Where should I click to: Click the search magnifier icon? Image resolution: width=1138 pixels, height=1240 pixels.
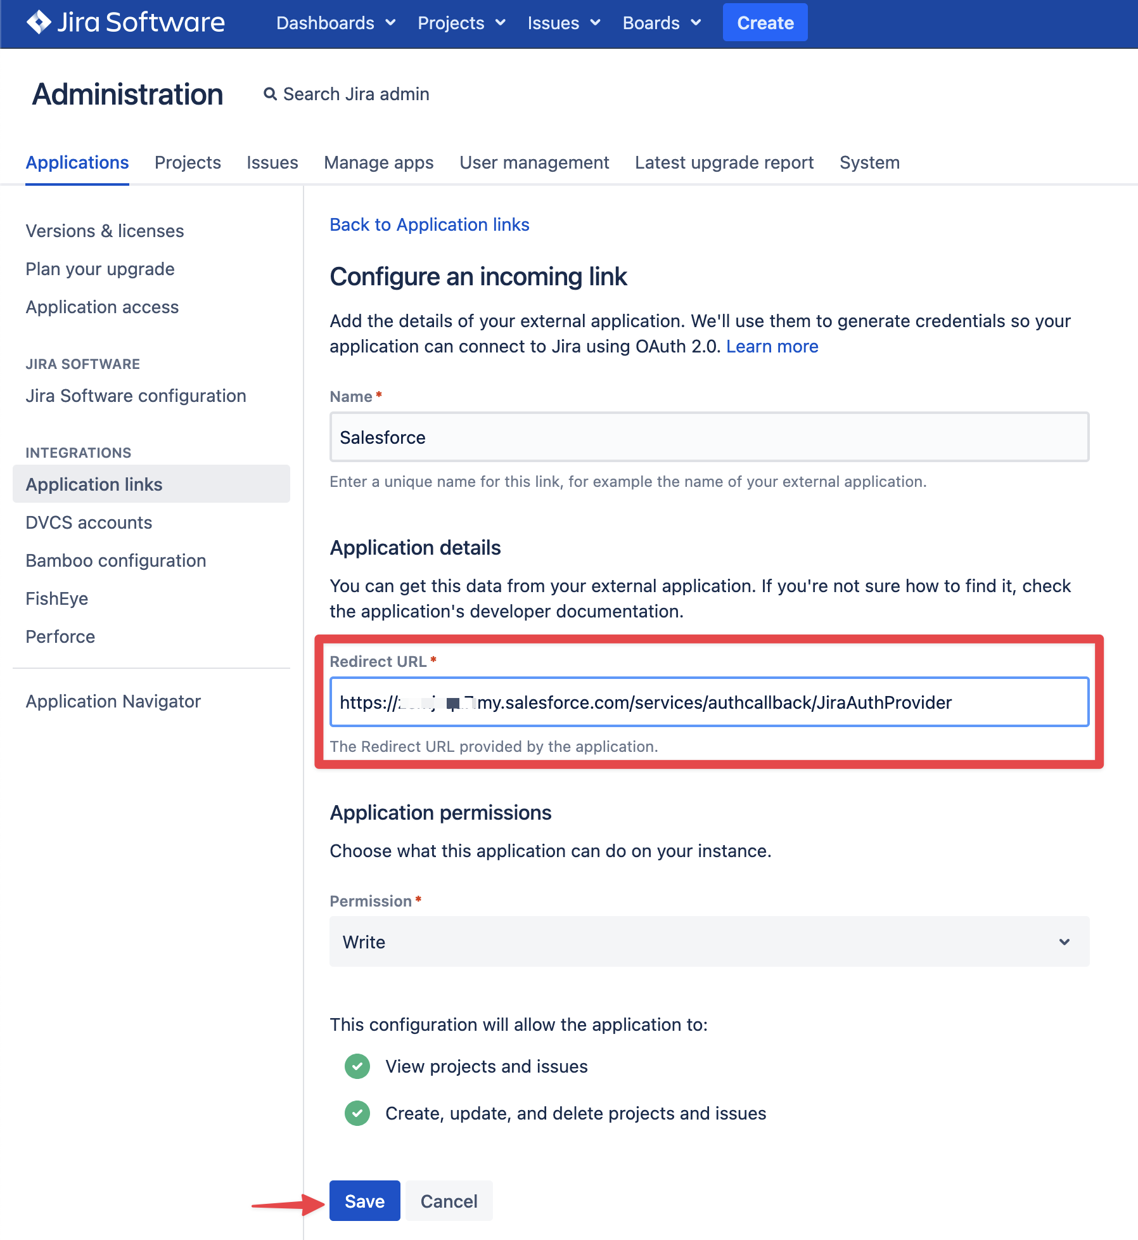[271, 94]
